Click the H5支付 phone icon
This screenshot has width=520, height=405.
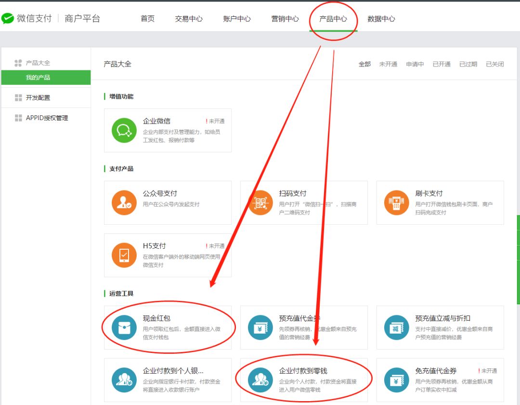click(124, 255)
